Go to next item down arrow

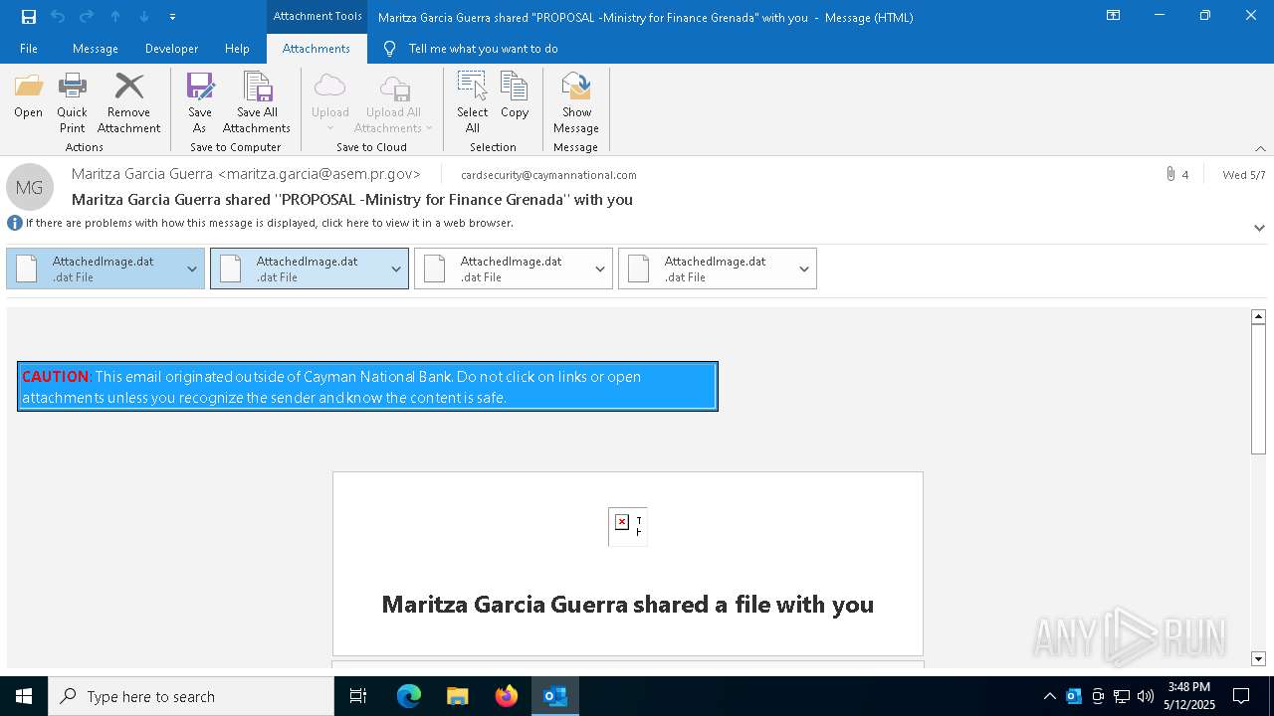(144, 17)
